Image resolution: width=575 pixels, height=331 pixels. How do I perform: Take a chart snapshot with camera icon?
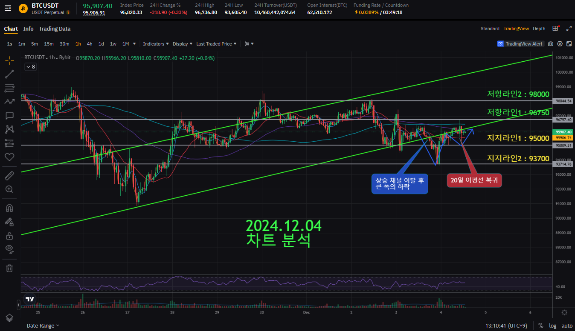pos(550,44)
